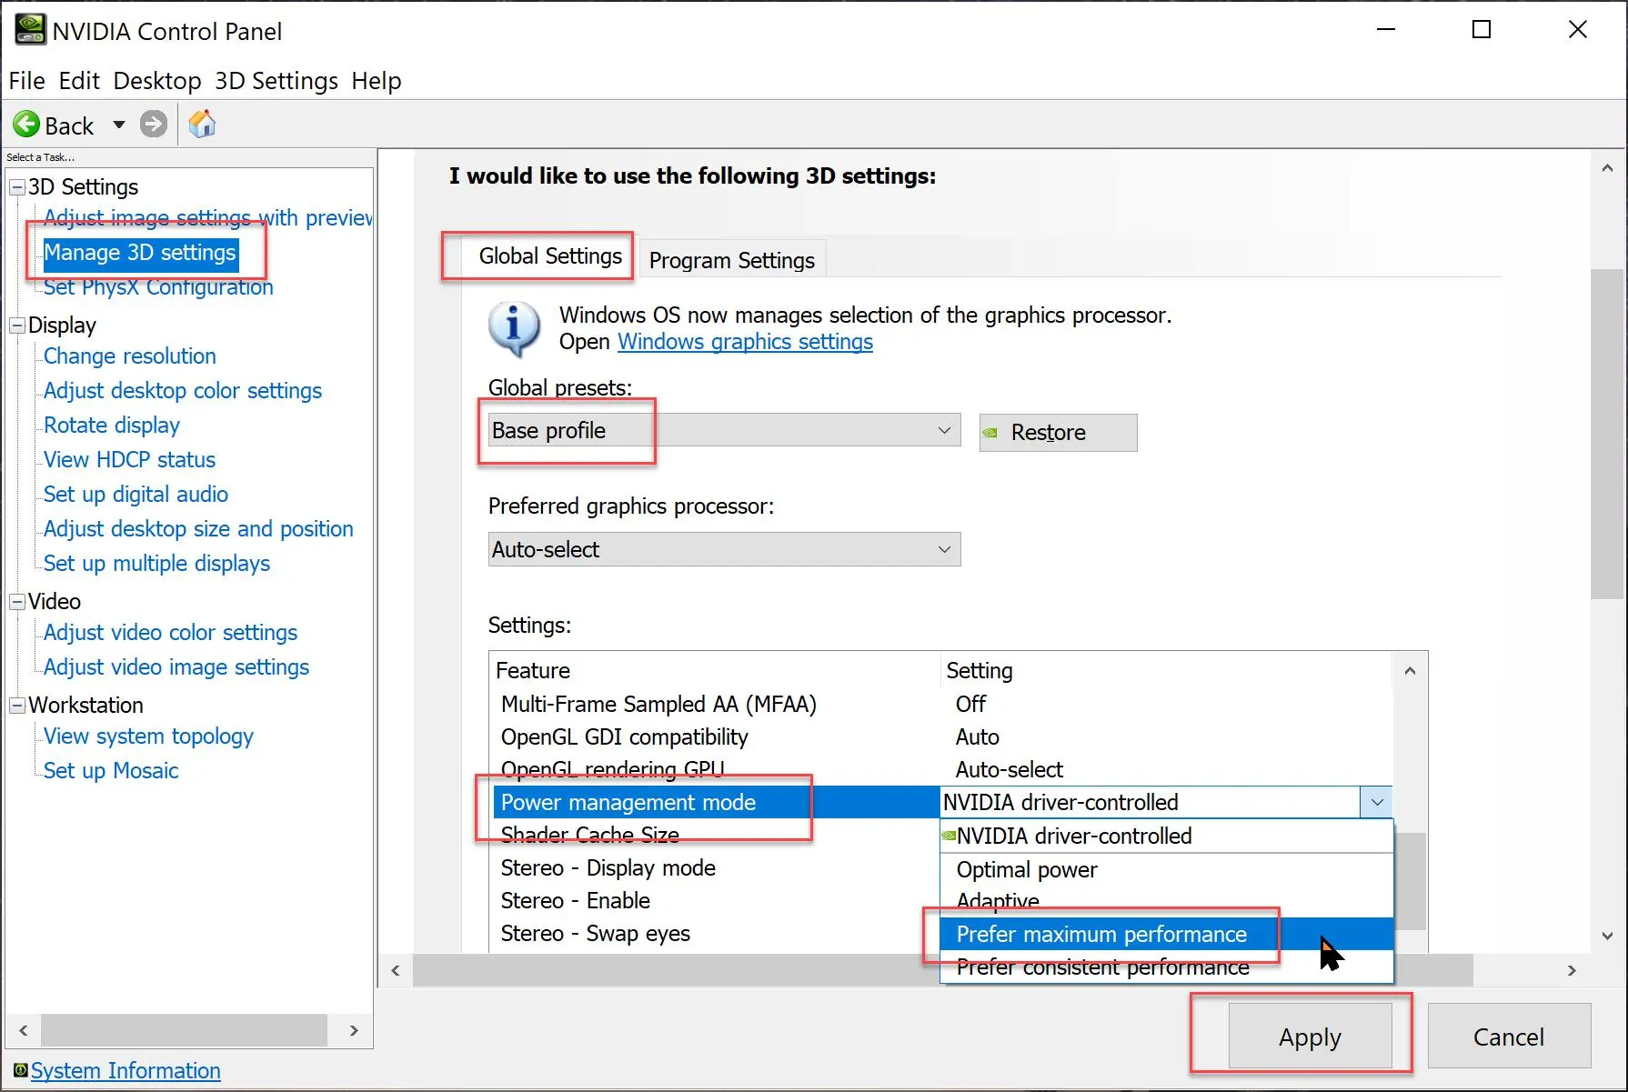1628x1092 pixels.
Task: Open Adjust video color settings
Action: tap(171, 633)
